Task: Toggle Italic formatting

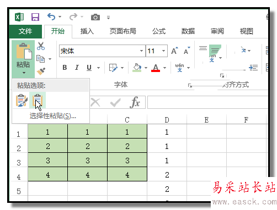Action: [77, 68]
